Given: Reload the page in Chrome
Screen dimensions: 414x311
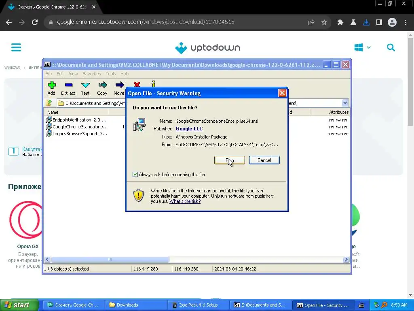Looking at the screenshot, I should 35,22.
